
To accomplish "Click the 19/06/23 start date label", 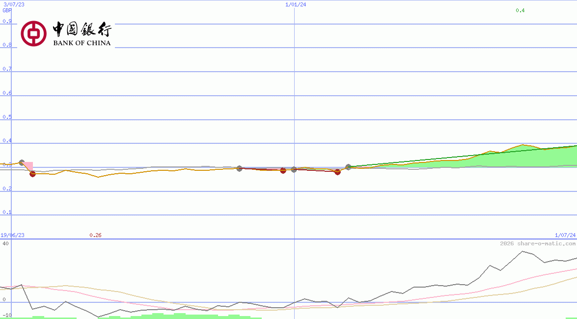I will coord(12,235).
